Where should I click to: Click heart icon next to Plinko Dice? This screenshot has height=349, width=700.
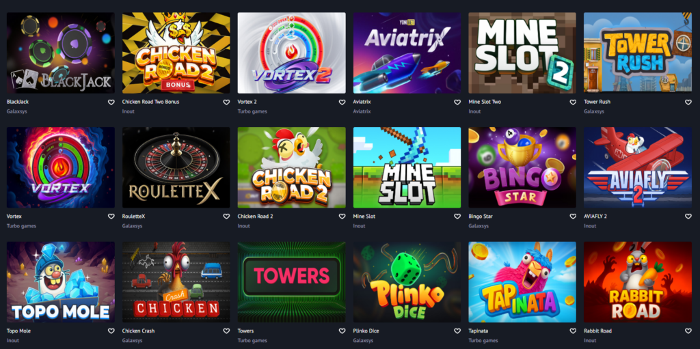pyautogui.click(x=457, y=331)
